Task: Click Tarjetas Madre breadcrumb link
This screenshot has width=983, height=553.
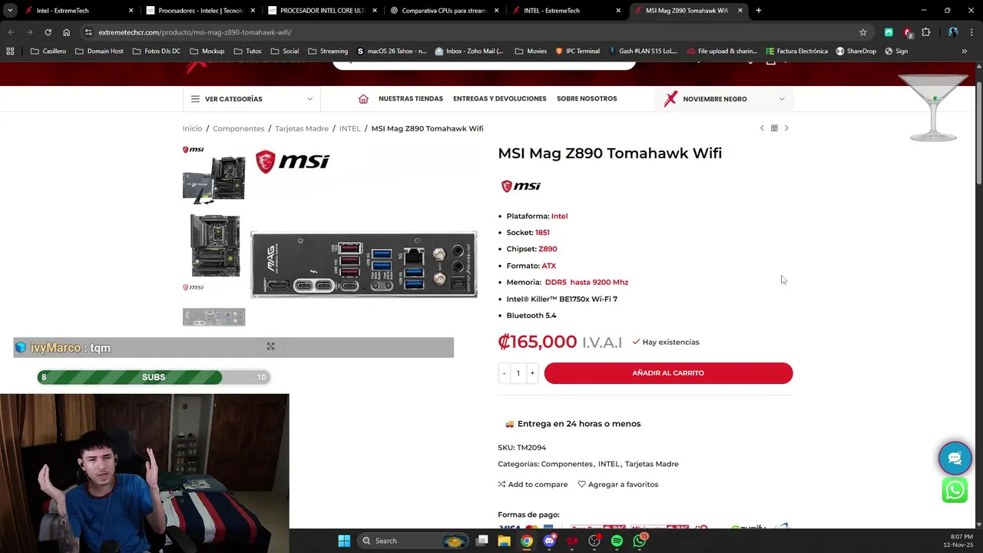Action: 302,128
